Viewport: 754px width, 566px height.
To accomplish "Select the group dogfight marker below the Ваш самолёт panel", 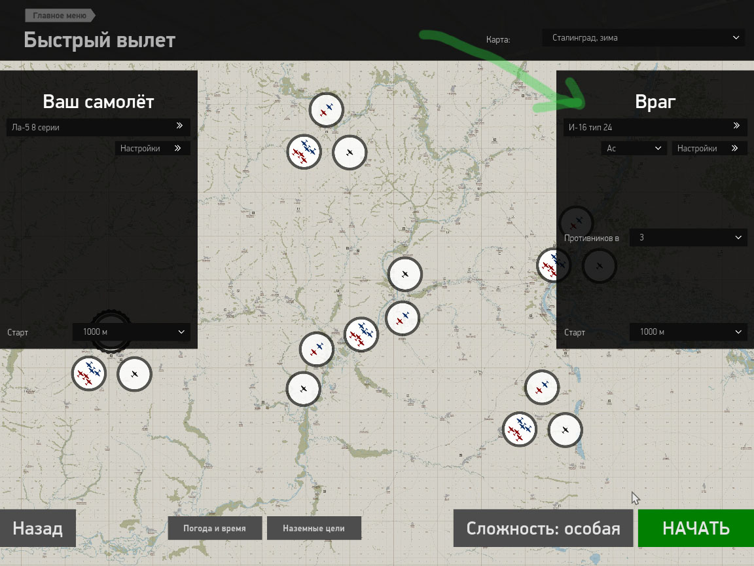I will [89, 373].
